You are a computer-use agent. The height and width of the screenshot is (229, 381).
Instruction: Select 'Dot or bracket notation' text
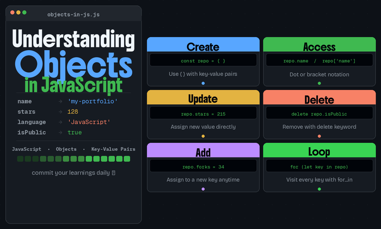319,75
